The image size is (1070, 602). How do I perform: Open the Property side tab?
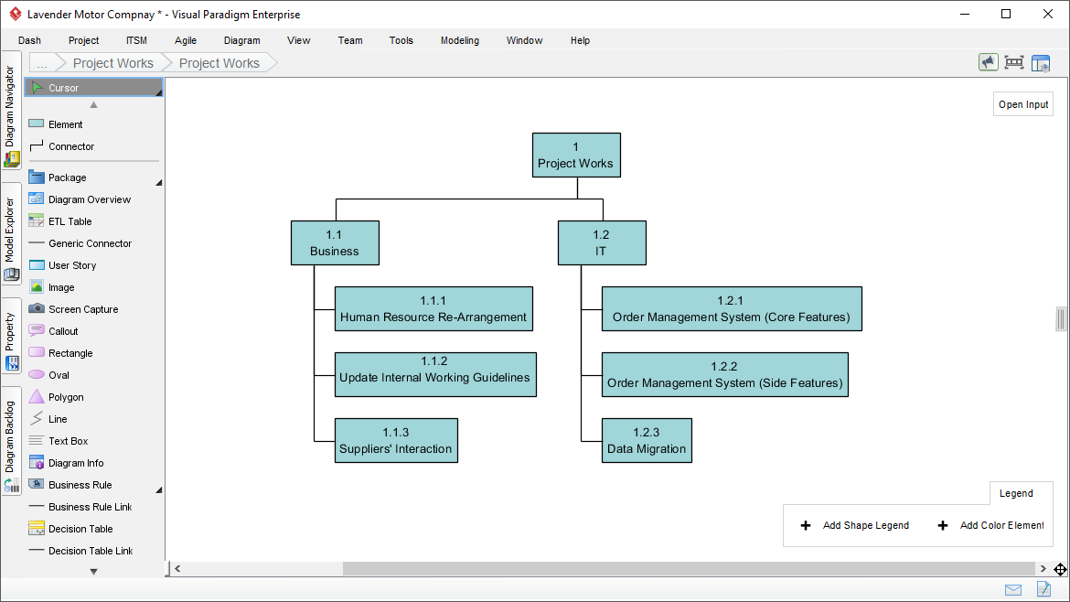11,336
